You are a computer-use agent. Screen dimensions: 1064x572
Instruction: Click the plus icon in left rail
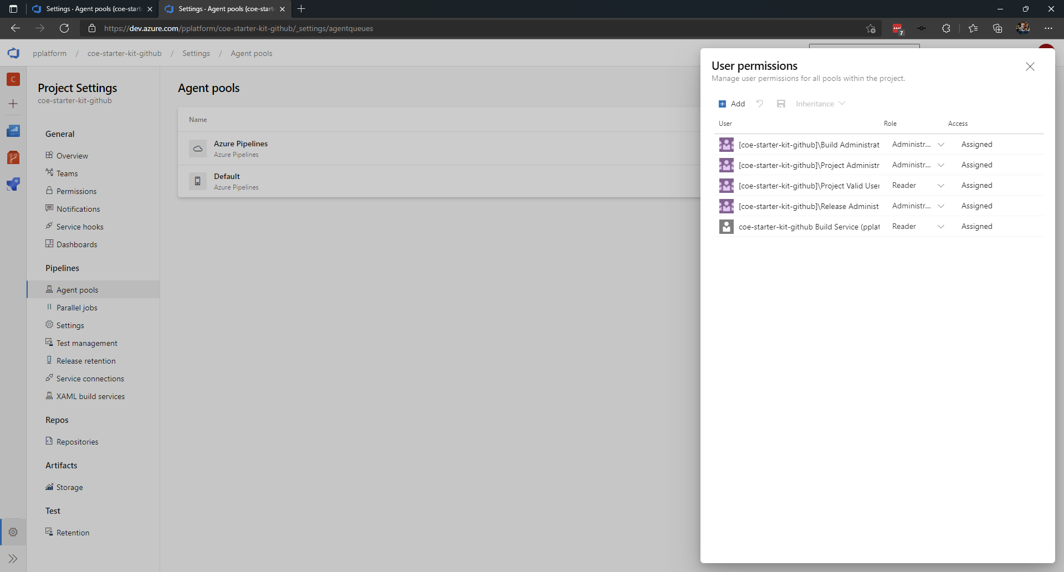(13, 104)
